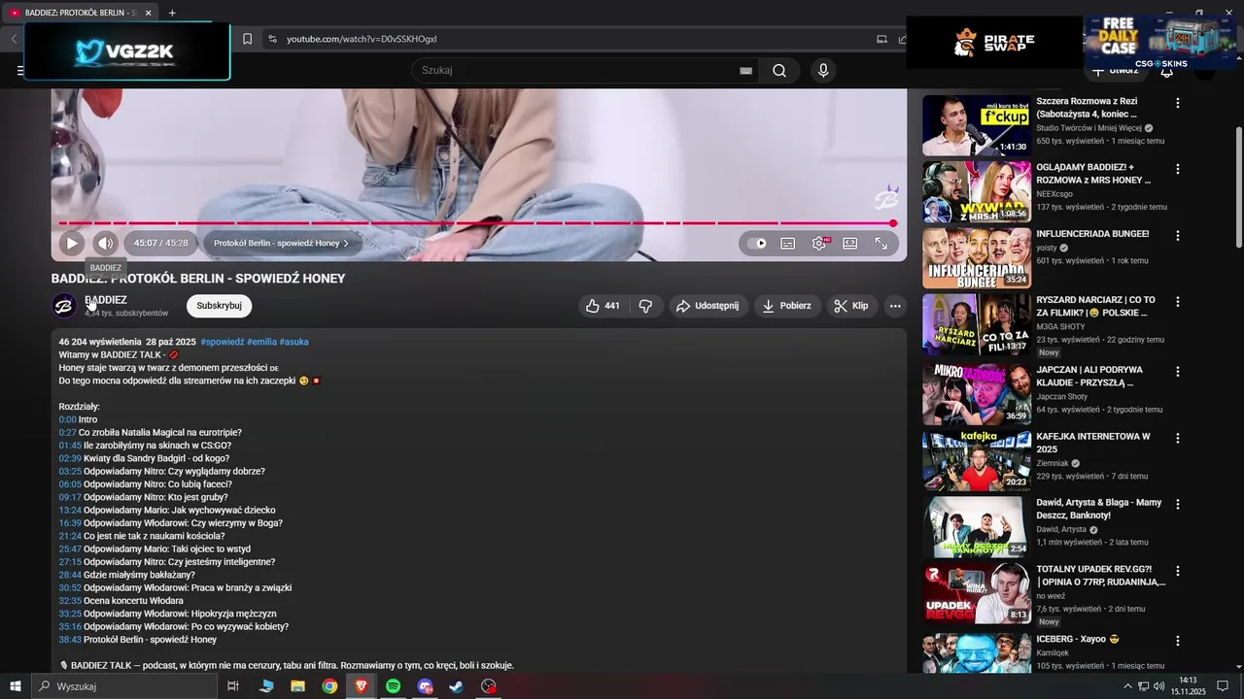
Task: Jump to 0:00 Intro chapter timestamp
Action: tap(67, 419)
